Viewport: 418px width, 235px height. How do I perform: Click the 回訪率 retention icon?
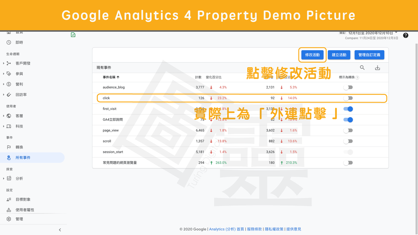(x=9, y=95)
